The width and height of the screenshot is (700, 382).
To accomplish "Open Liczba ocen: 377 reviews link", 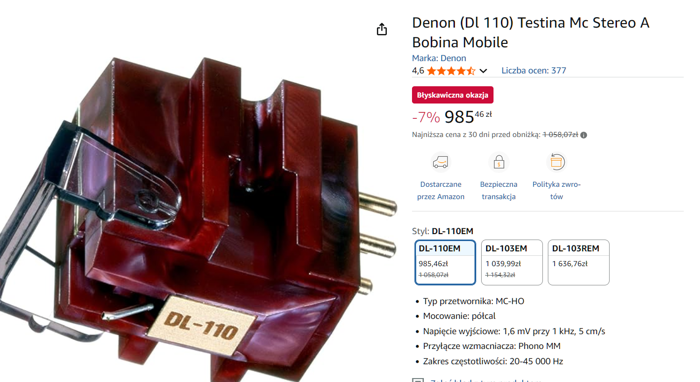I will (x=534, y=70).
